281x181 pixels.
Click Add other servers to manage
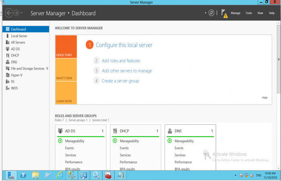pyautogui.click(x=127, y=71)
